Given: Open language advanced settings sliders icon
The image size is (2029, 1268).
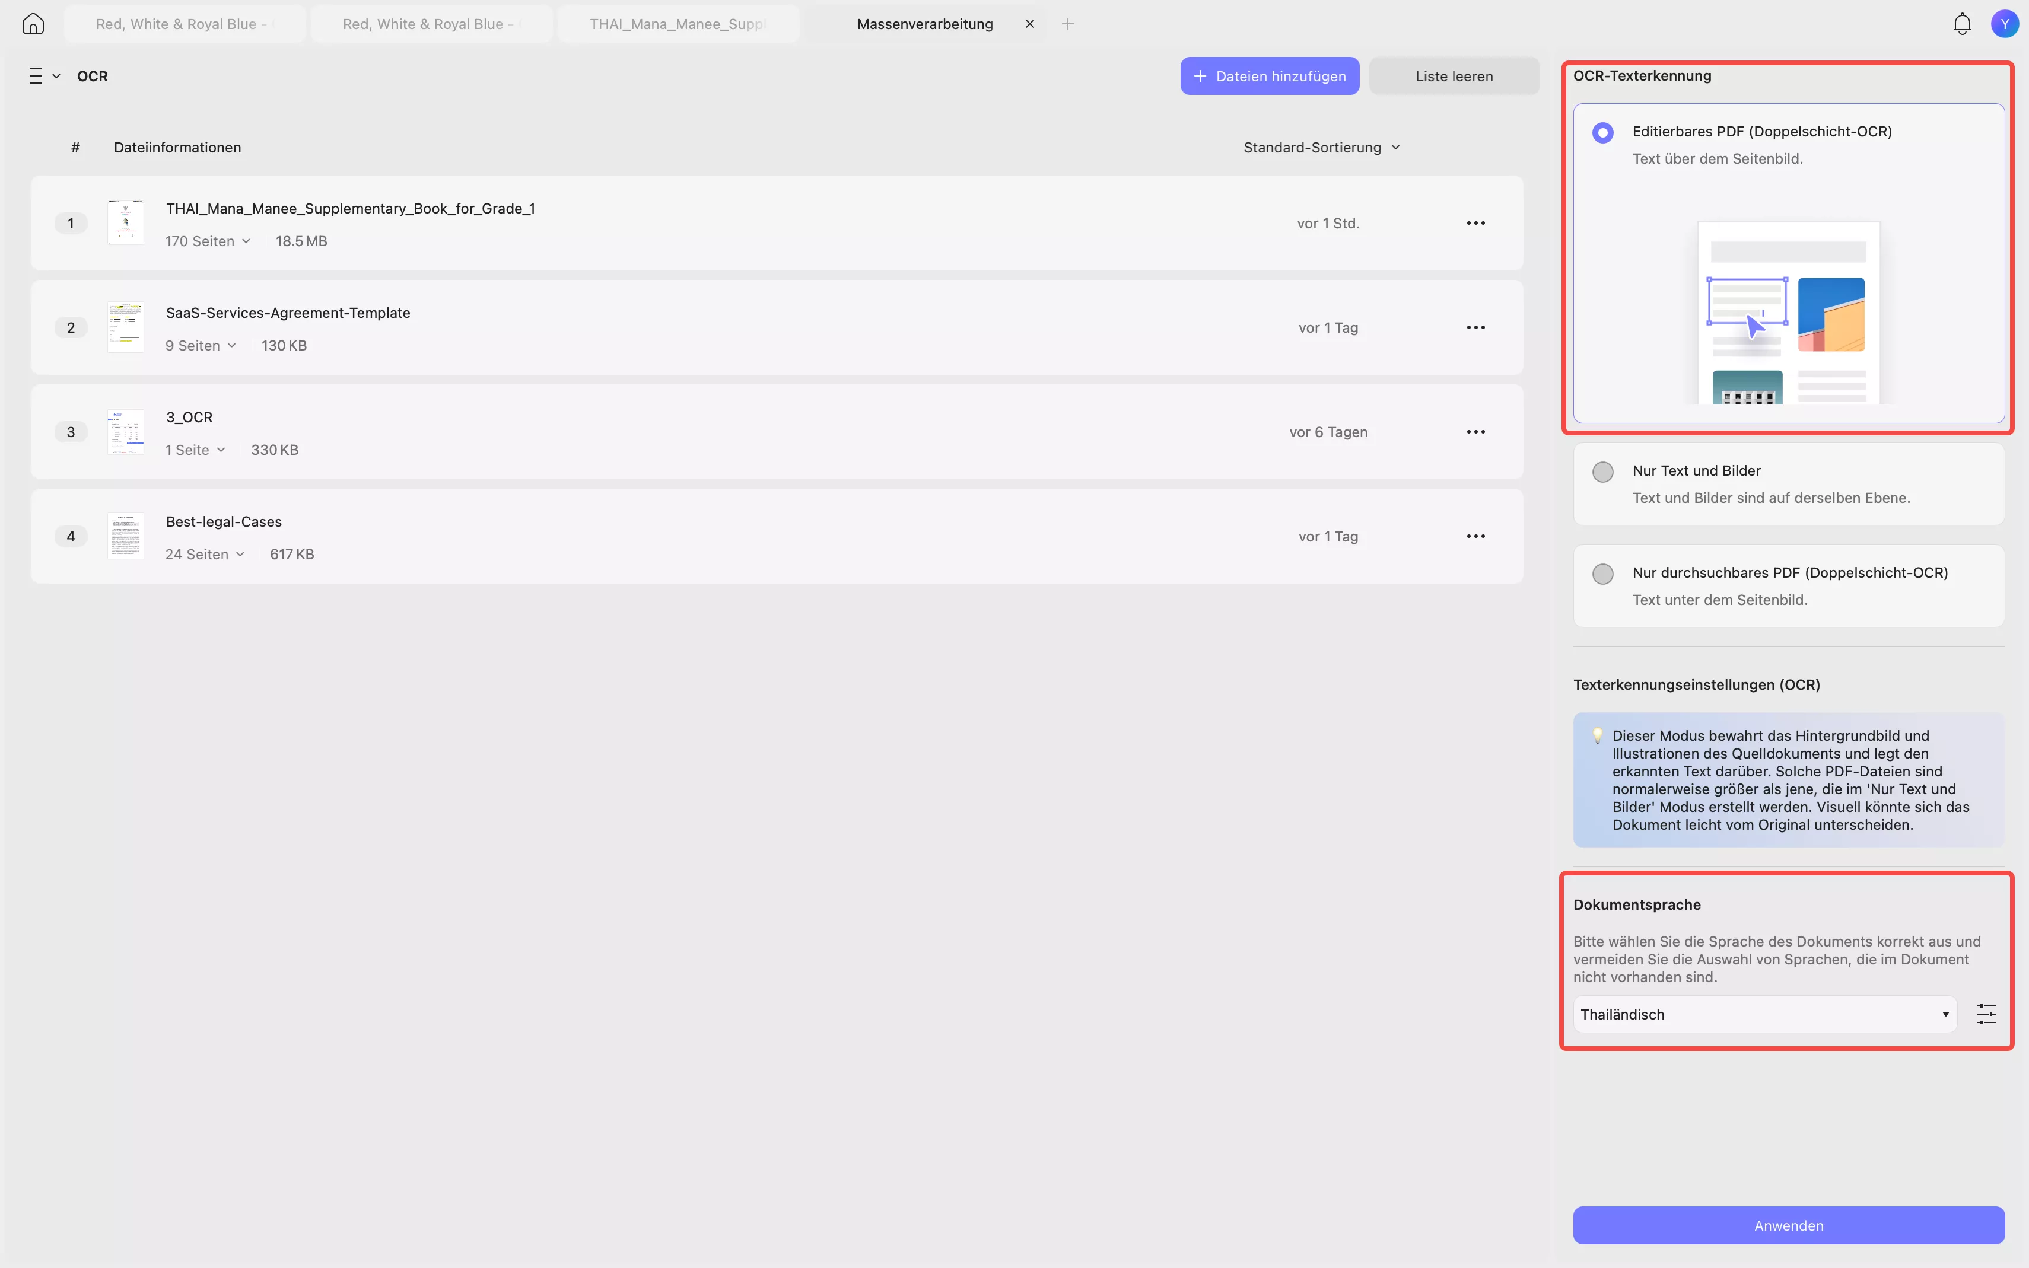Looking at the screenshot, I should (x=1985, y=1014).
